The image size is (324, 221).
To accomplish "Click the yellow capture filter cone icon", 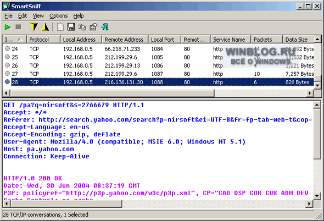I will [x=45, y=27].
